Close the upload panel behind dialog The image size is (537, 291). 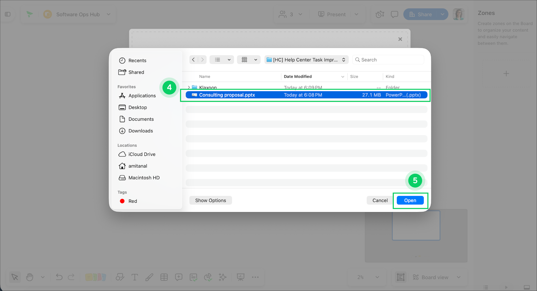pyautogui.click(x=400, y=39)
